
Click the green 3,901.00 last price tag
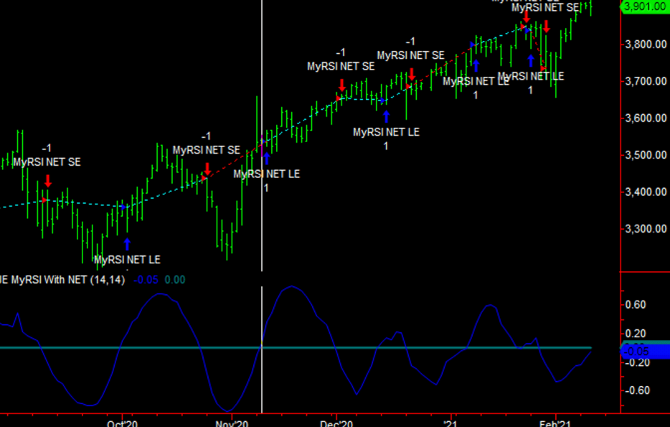[643, 7]
